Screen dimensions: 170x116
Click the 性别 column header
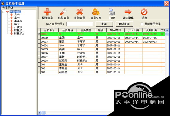click(x=101, y=30)
